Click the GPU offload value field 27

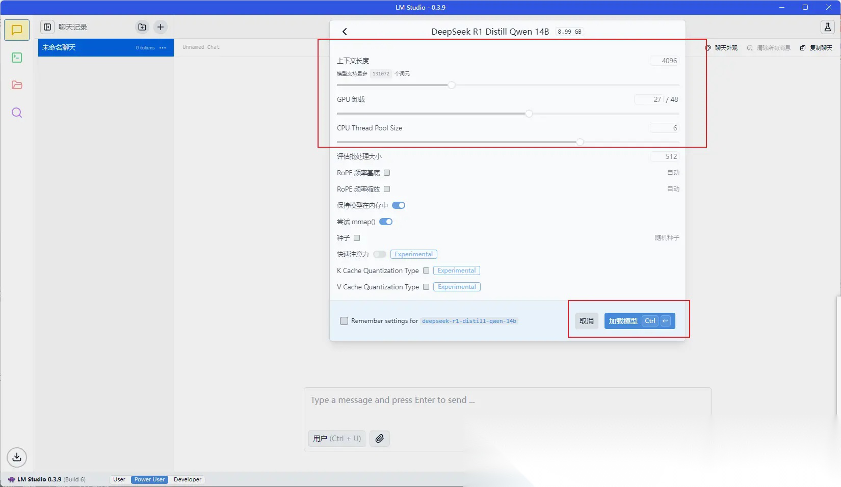[648, 99]
